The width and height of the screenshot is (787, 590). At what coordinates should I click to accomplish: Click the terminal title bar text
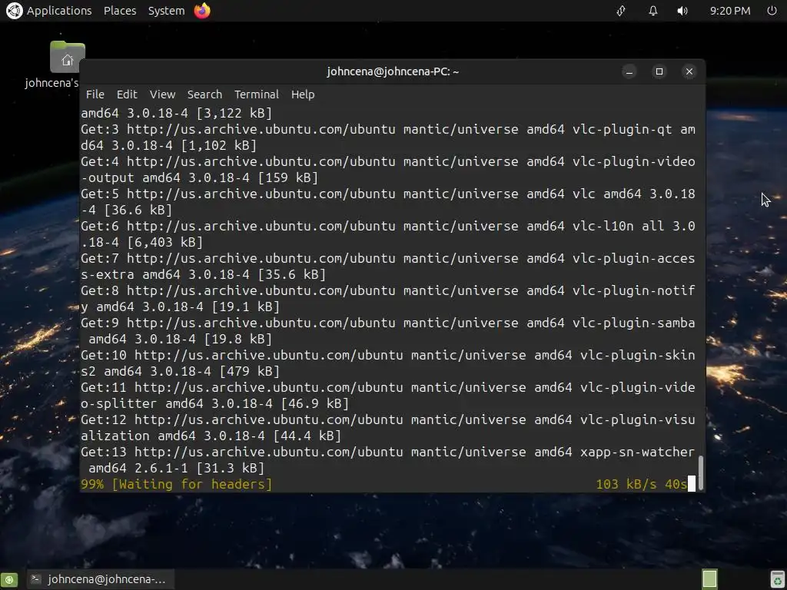pos(393,71)
